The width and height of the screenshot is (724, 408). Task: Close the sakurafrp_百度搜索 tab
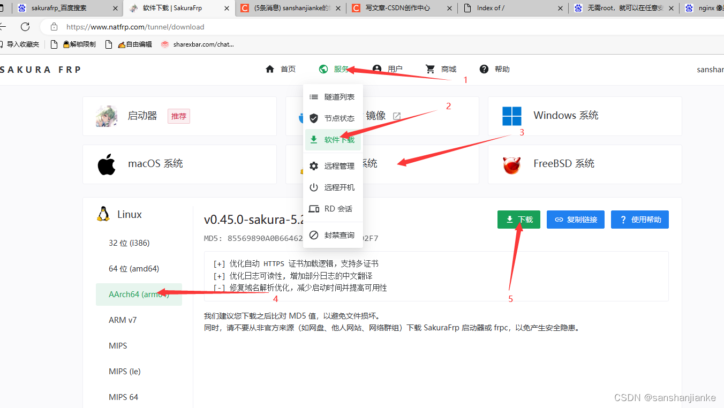115,8
